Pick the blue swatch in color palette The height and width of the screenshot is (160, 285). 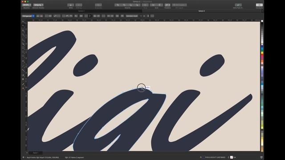tap(262, 49)
